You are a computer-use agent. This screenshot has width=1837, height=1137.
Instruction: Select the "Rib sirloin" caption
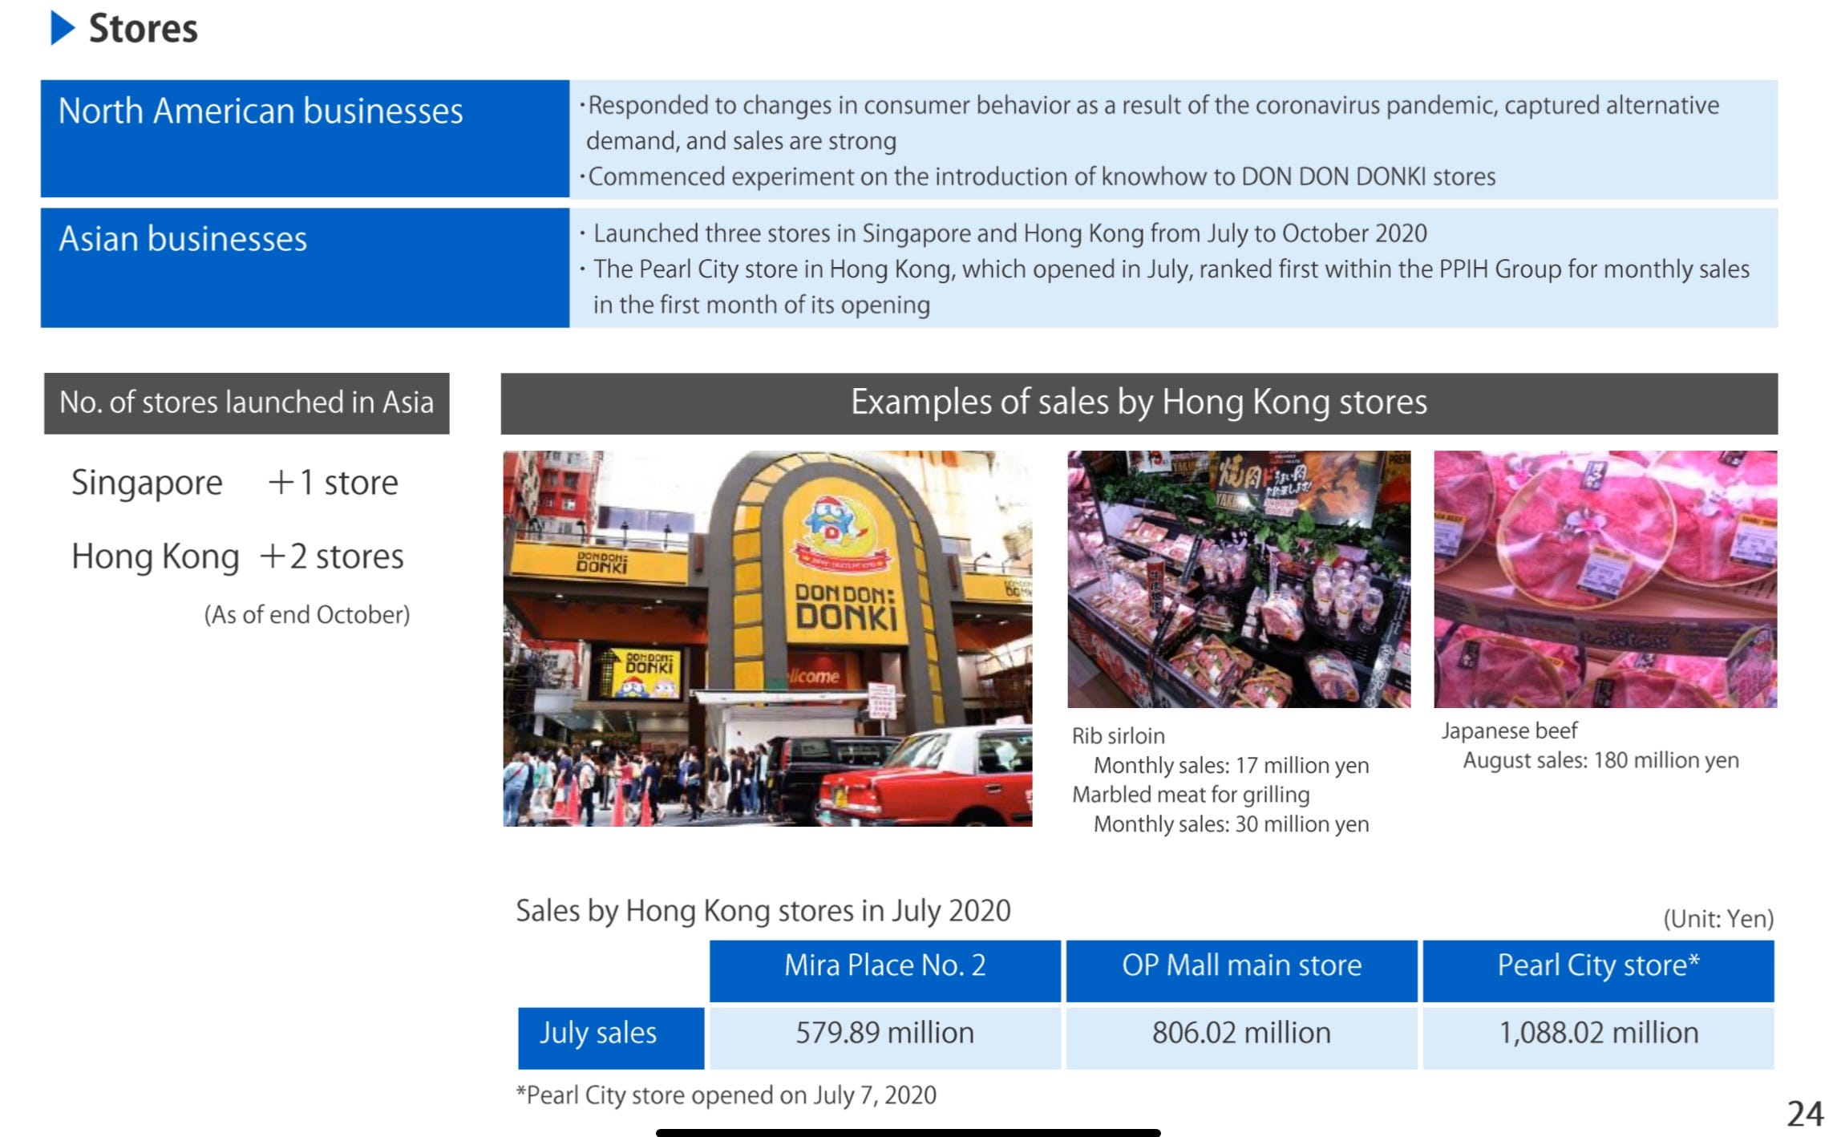click(1119, 736)
